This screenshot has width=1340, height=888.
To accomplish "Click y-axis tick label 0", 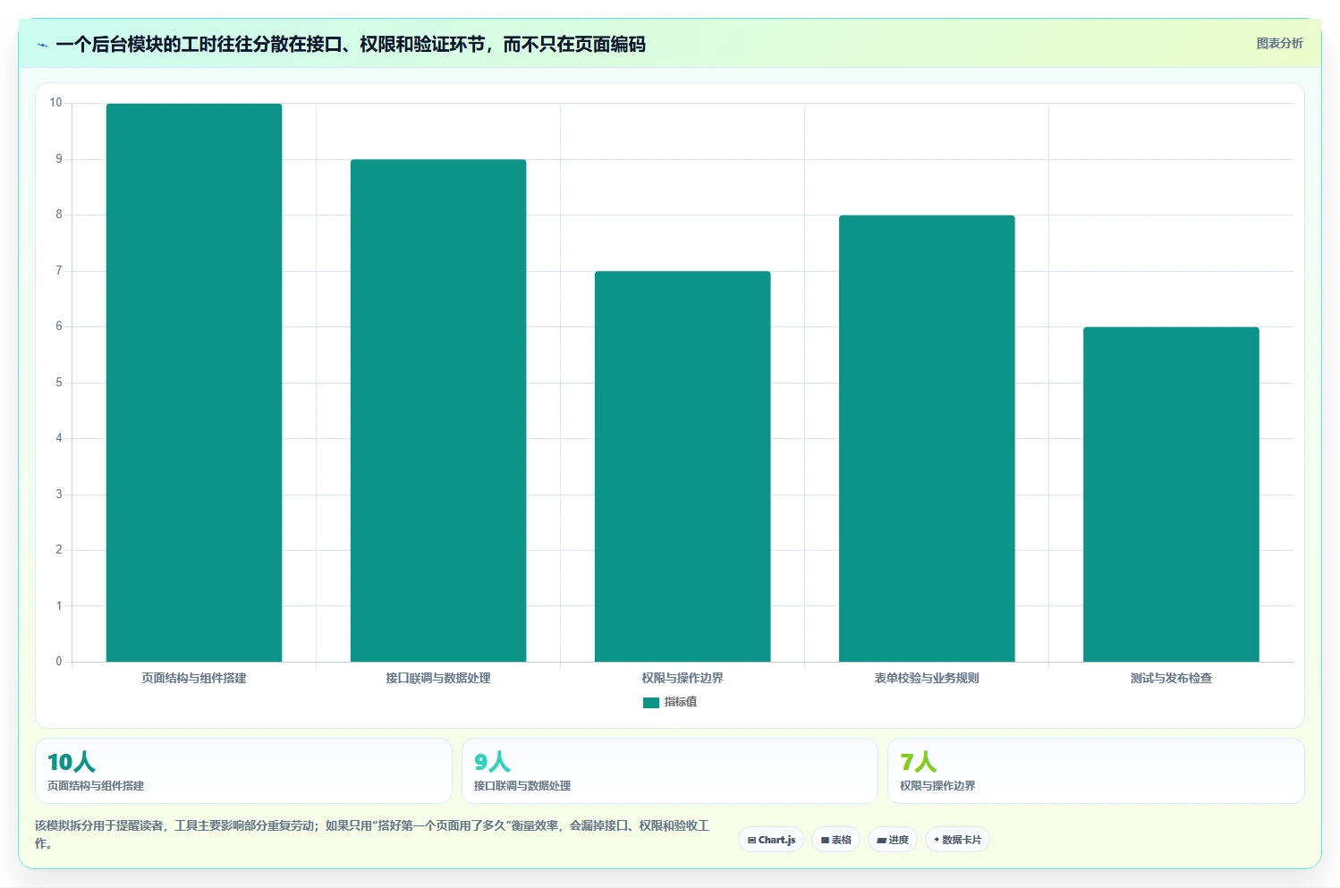I will pos(59,662).
